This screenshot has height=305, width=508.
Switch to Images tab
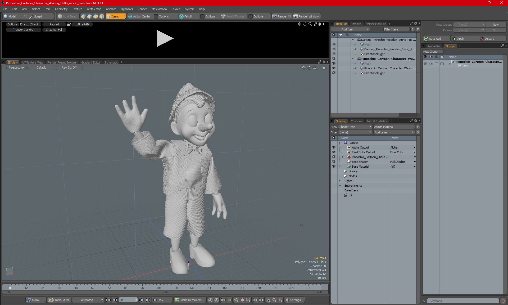click(x=356, y=24)
